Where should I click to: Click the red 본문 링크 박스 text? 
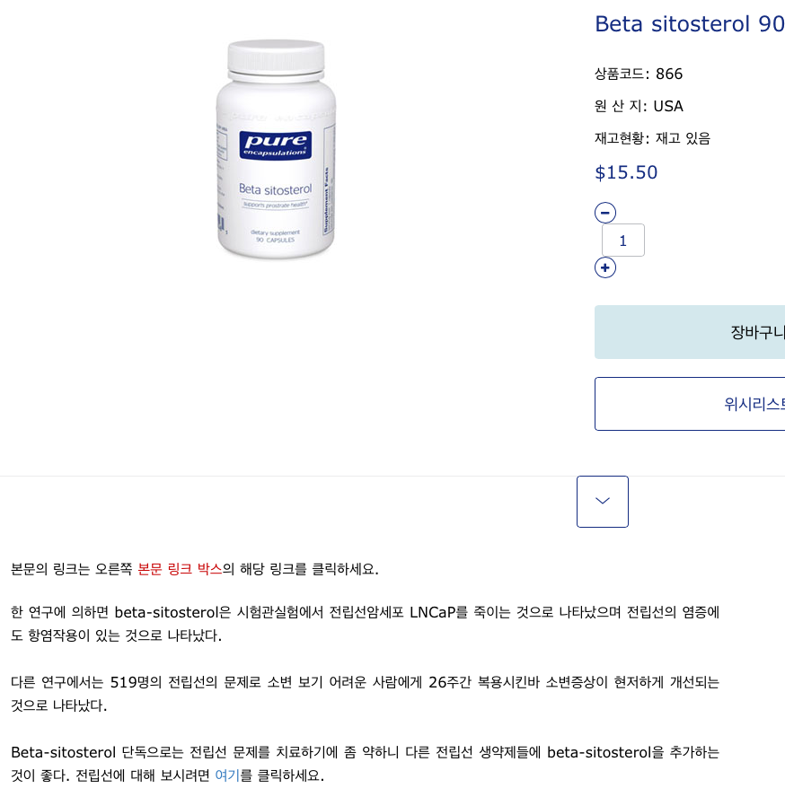pyautogui.click(x=180, y=569)
